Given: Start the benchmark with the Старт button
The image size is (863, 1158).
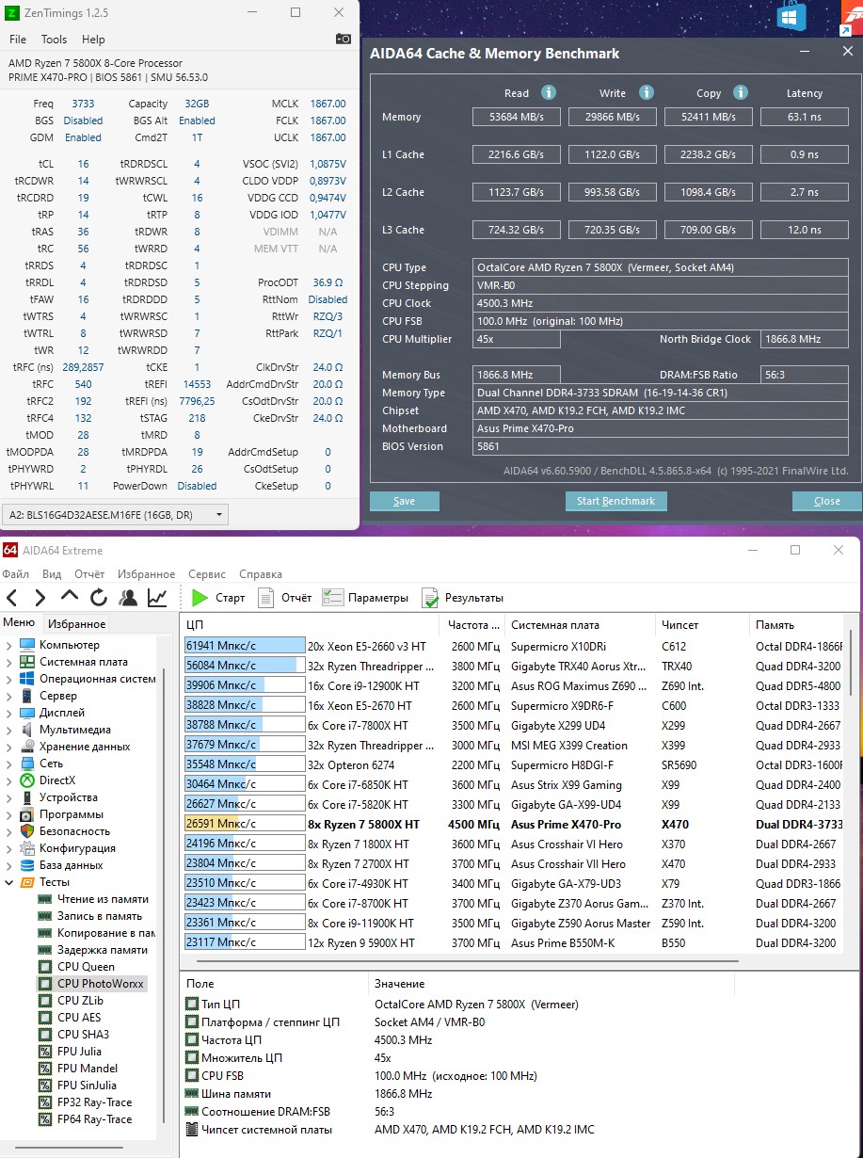Looking at the screenshot, I should point(218,598).
